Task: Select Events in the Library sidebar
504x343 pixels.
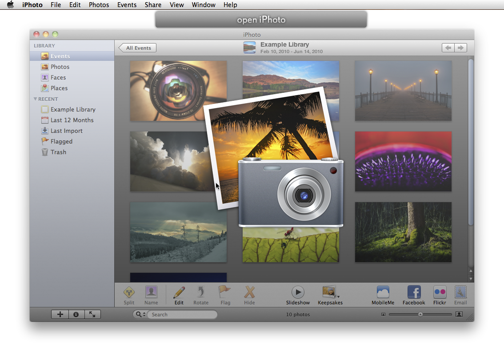Action: (72, 56)
